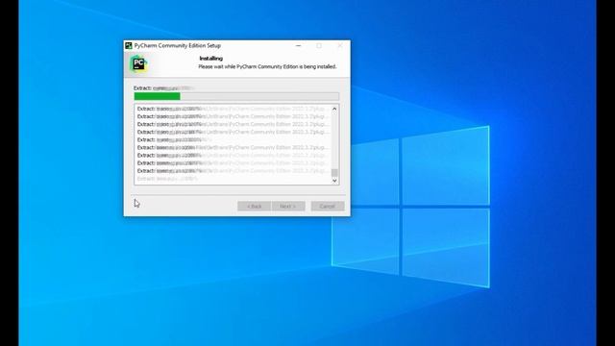
Task: Click the extract log scroll-down arrow
Action: pyautogui.click(x=334, y=181)
